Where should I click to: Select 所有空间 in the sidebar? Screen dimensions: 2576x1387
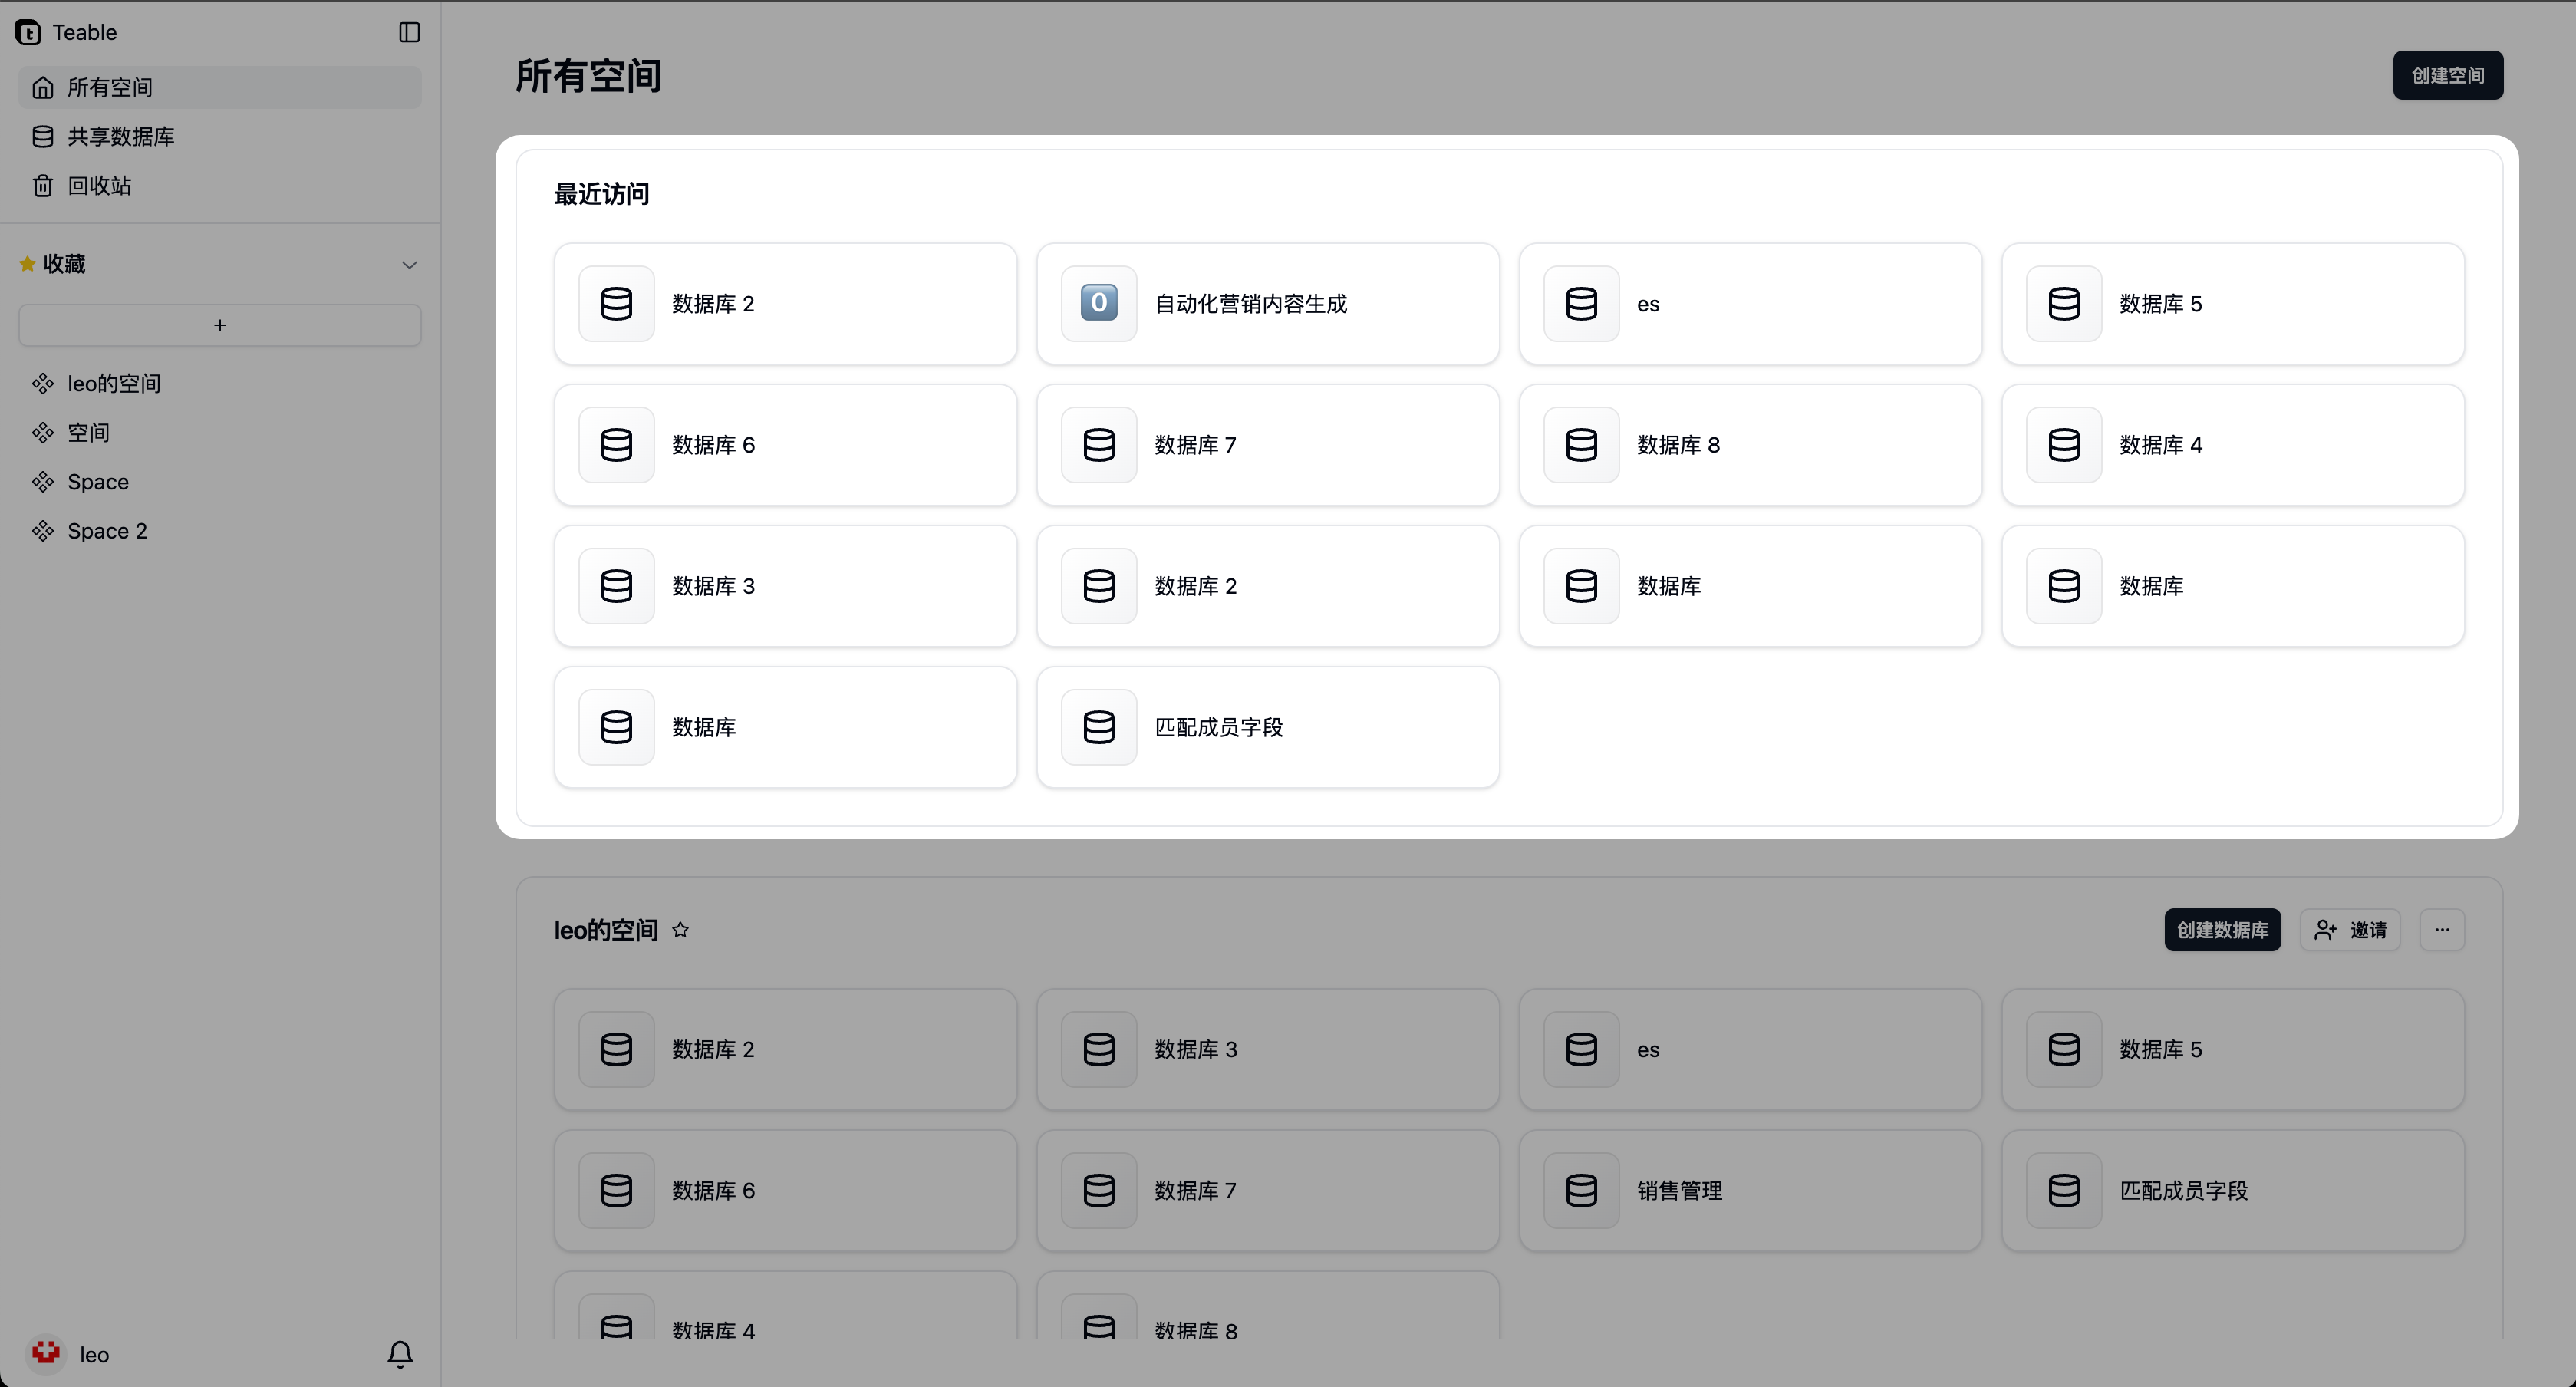pyautogui.click(x=110, y=88)
